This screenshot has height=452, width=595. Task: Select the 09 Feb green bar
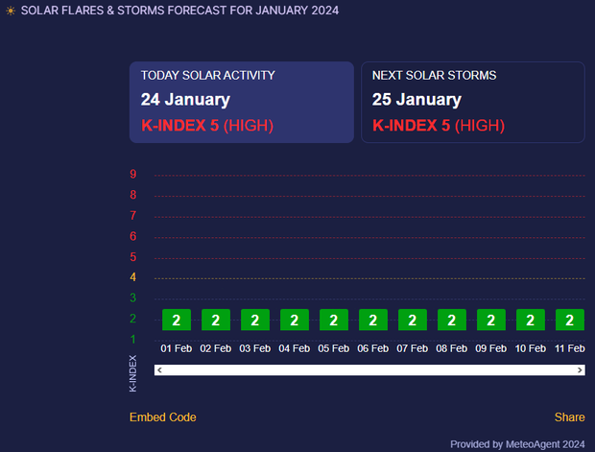point(490,320)
